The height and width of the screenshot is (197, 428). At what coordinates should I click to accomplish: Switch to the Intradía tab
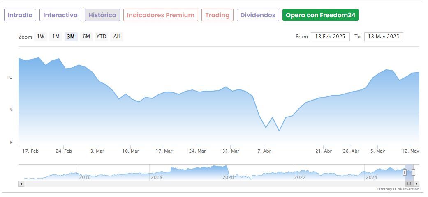[x=20, y=15]
